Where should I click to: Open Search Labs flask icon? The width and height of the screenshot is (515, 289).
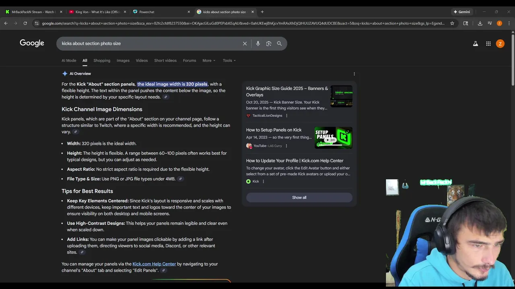(476, 43)
